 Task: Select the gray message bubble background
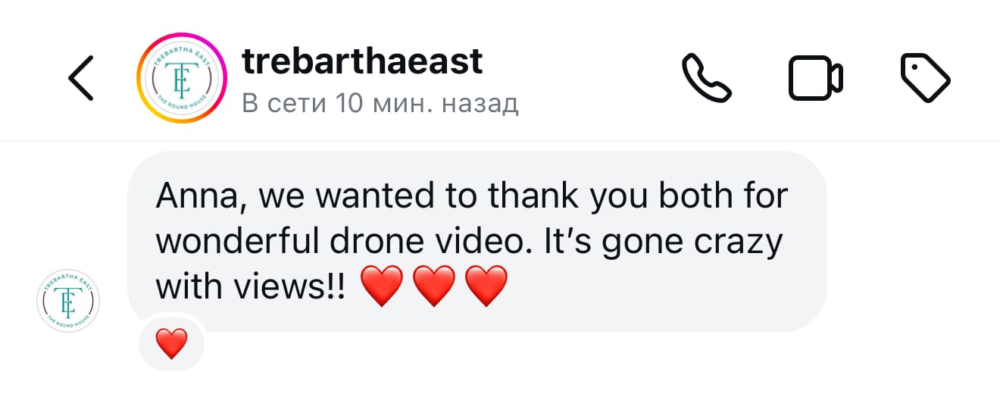pos(477,242)
